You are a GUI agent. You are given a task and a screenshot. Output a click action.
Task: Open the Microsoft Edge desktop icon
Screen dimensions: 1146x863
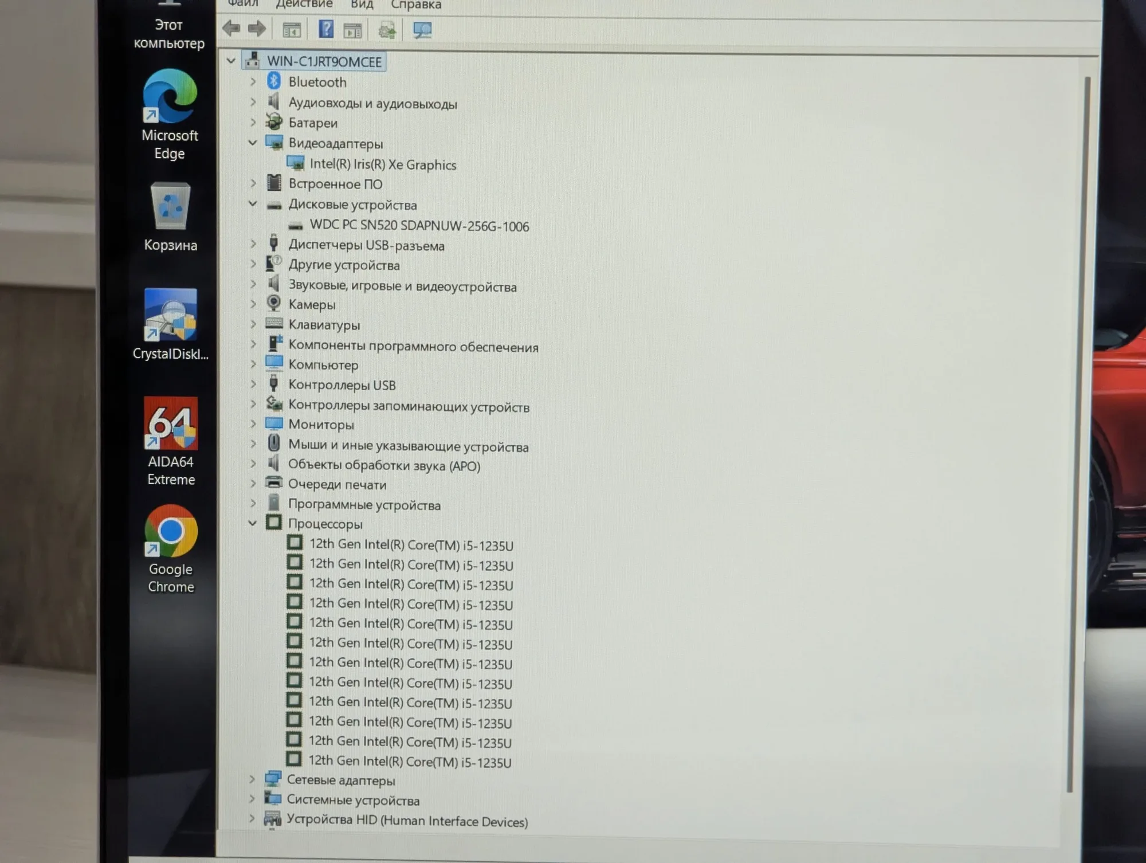point(170,115)
